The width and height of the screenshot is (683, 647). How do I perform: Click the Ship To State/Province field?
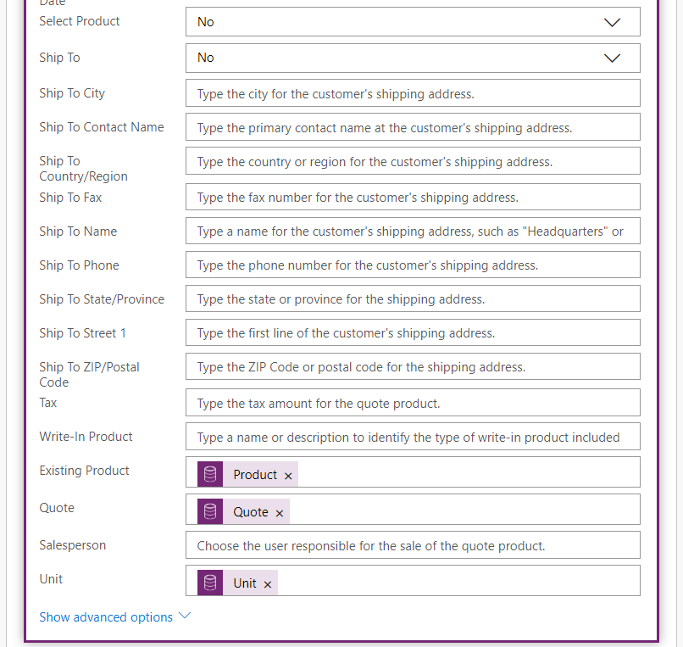tap(413, 299)
